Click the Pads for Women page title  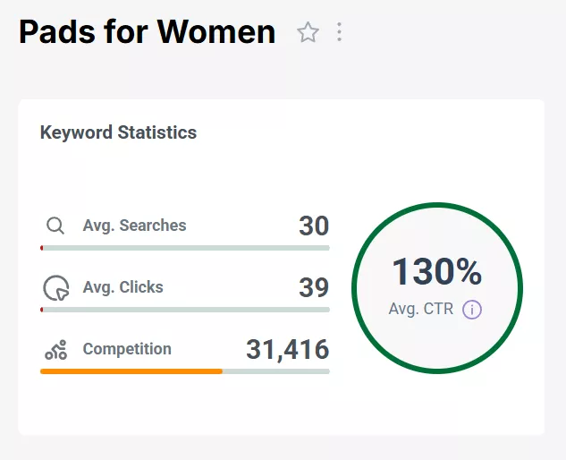point(147,33)
